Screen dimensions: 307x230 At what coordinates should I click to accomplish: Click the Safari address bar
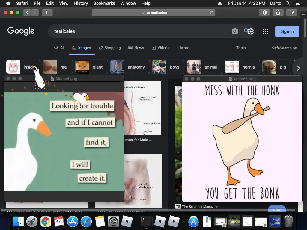[x=153, y=13]
